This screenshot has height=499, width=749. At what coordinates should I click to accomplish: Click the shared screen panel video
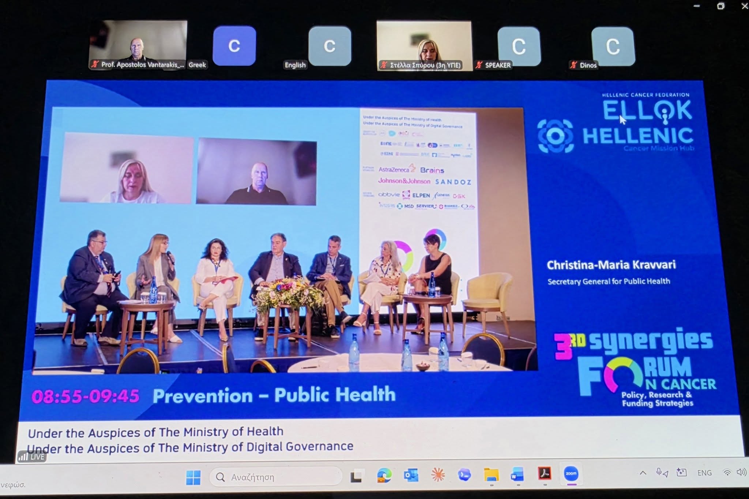click(x=285, y=239)
